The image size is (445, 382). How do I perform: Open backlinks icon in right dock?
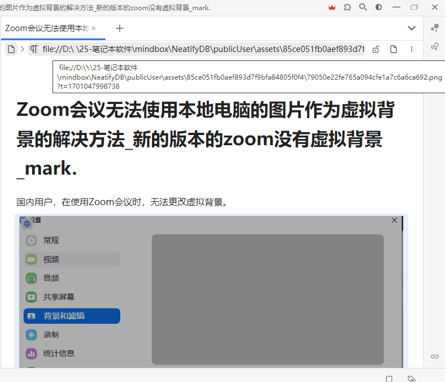click(434, 357)
